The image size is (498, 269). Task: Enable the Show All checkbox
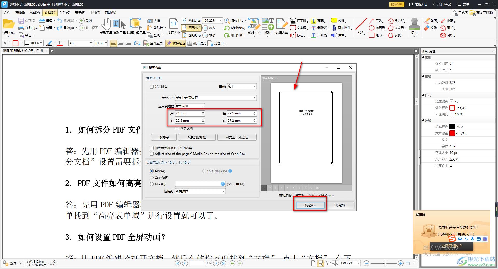tap(152, 87)
